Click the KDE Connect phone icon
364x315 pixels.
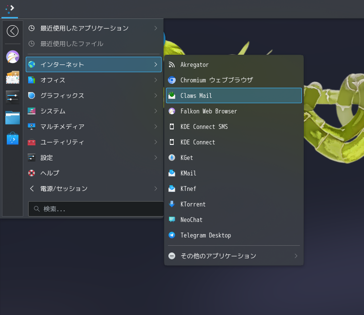[x=172, y=142]
